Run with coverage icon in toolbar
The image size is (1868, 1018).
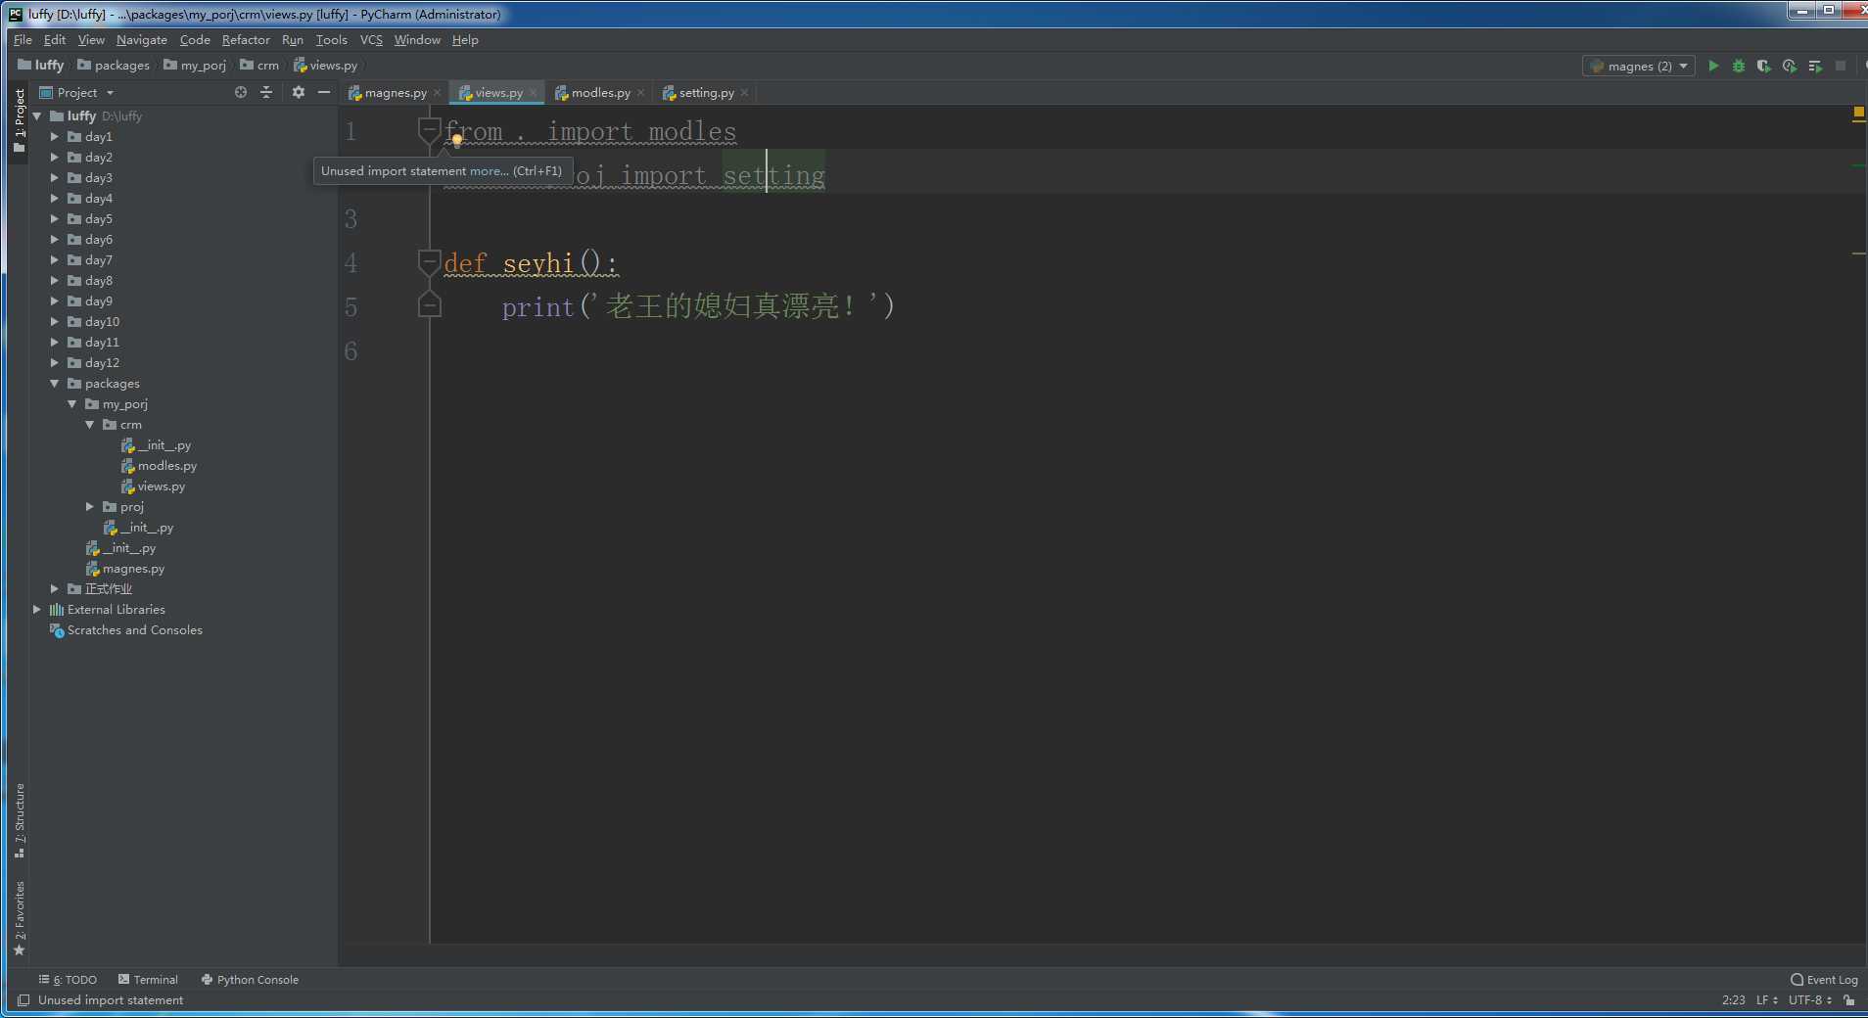1764,66
